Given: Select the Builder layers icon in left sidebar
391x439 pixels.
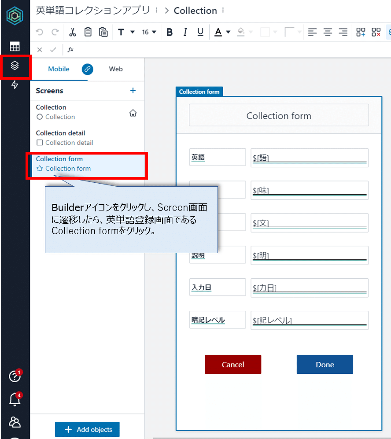Looking at the screenshot, I should [x=15, y=66].
